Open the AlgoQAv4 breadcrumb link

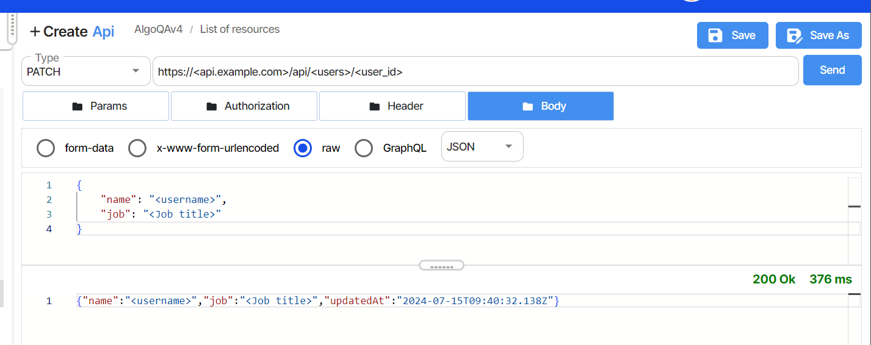pos(158,29)
